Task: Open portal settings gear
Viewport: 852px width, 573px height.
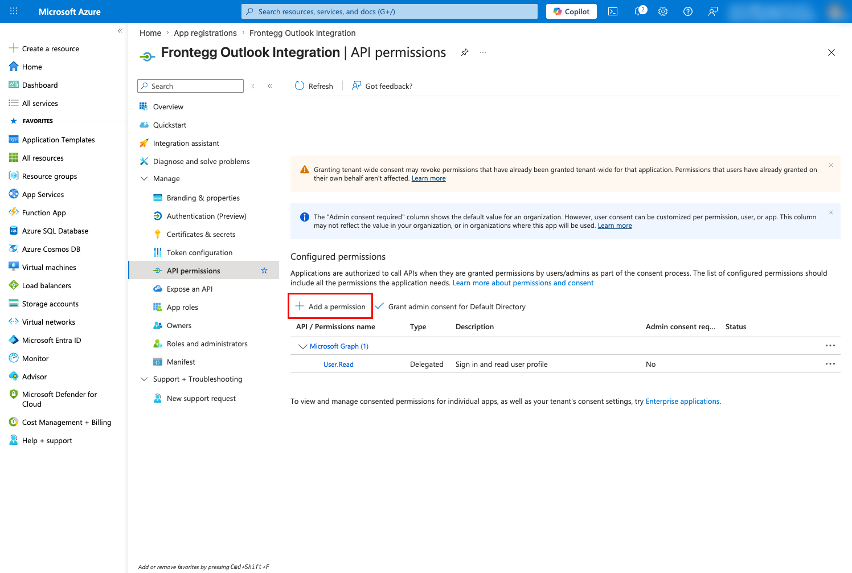Action: pos(663,11)
